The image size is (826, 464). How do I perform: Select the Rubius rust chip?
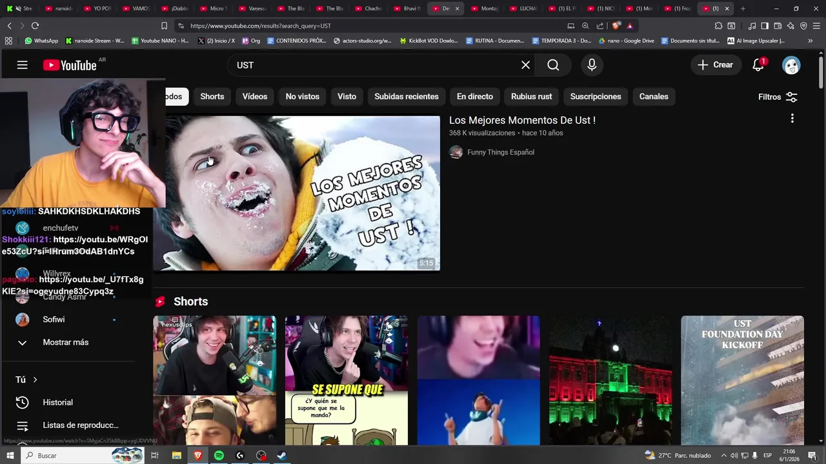pyautogui.click(x=532, y=97)
